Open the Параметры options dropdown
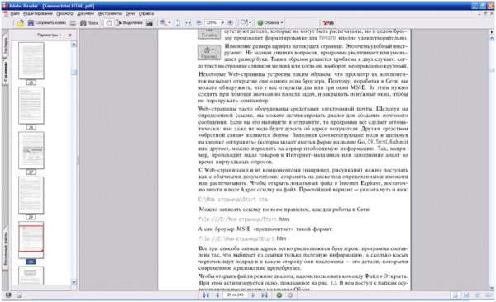 click(49, 35)
